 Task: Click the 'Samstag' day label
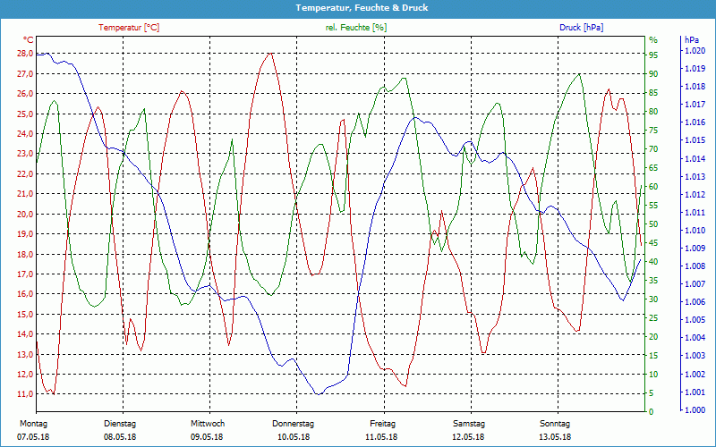(469, 424)
